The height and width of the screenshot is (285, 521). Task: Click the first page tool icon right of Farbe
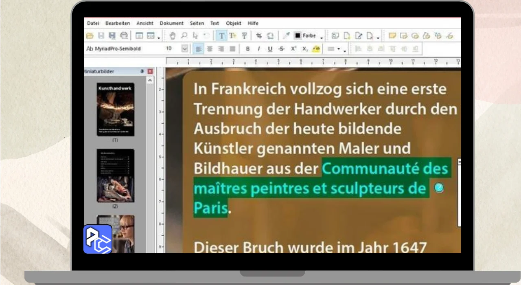coord(335,36)
